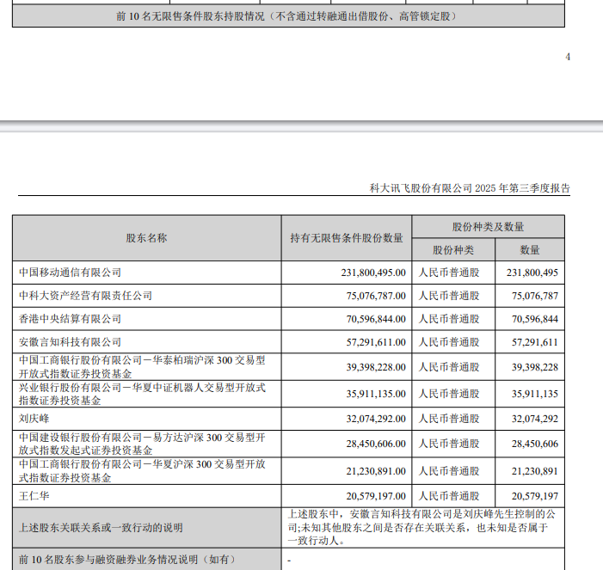The width and height of the screenshot is (603, 570).
Task: Click the page header 科大讯飞股份有限公司 2025 年第三季度报告
Action: (469, 187)
